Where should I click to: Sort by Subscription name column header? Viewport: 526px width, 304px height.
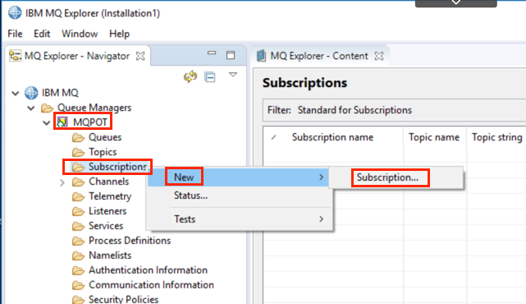pyautogui.click(x=332, y=137)
